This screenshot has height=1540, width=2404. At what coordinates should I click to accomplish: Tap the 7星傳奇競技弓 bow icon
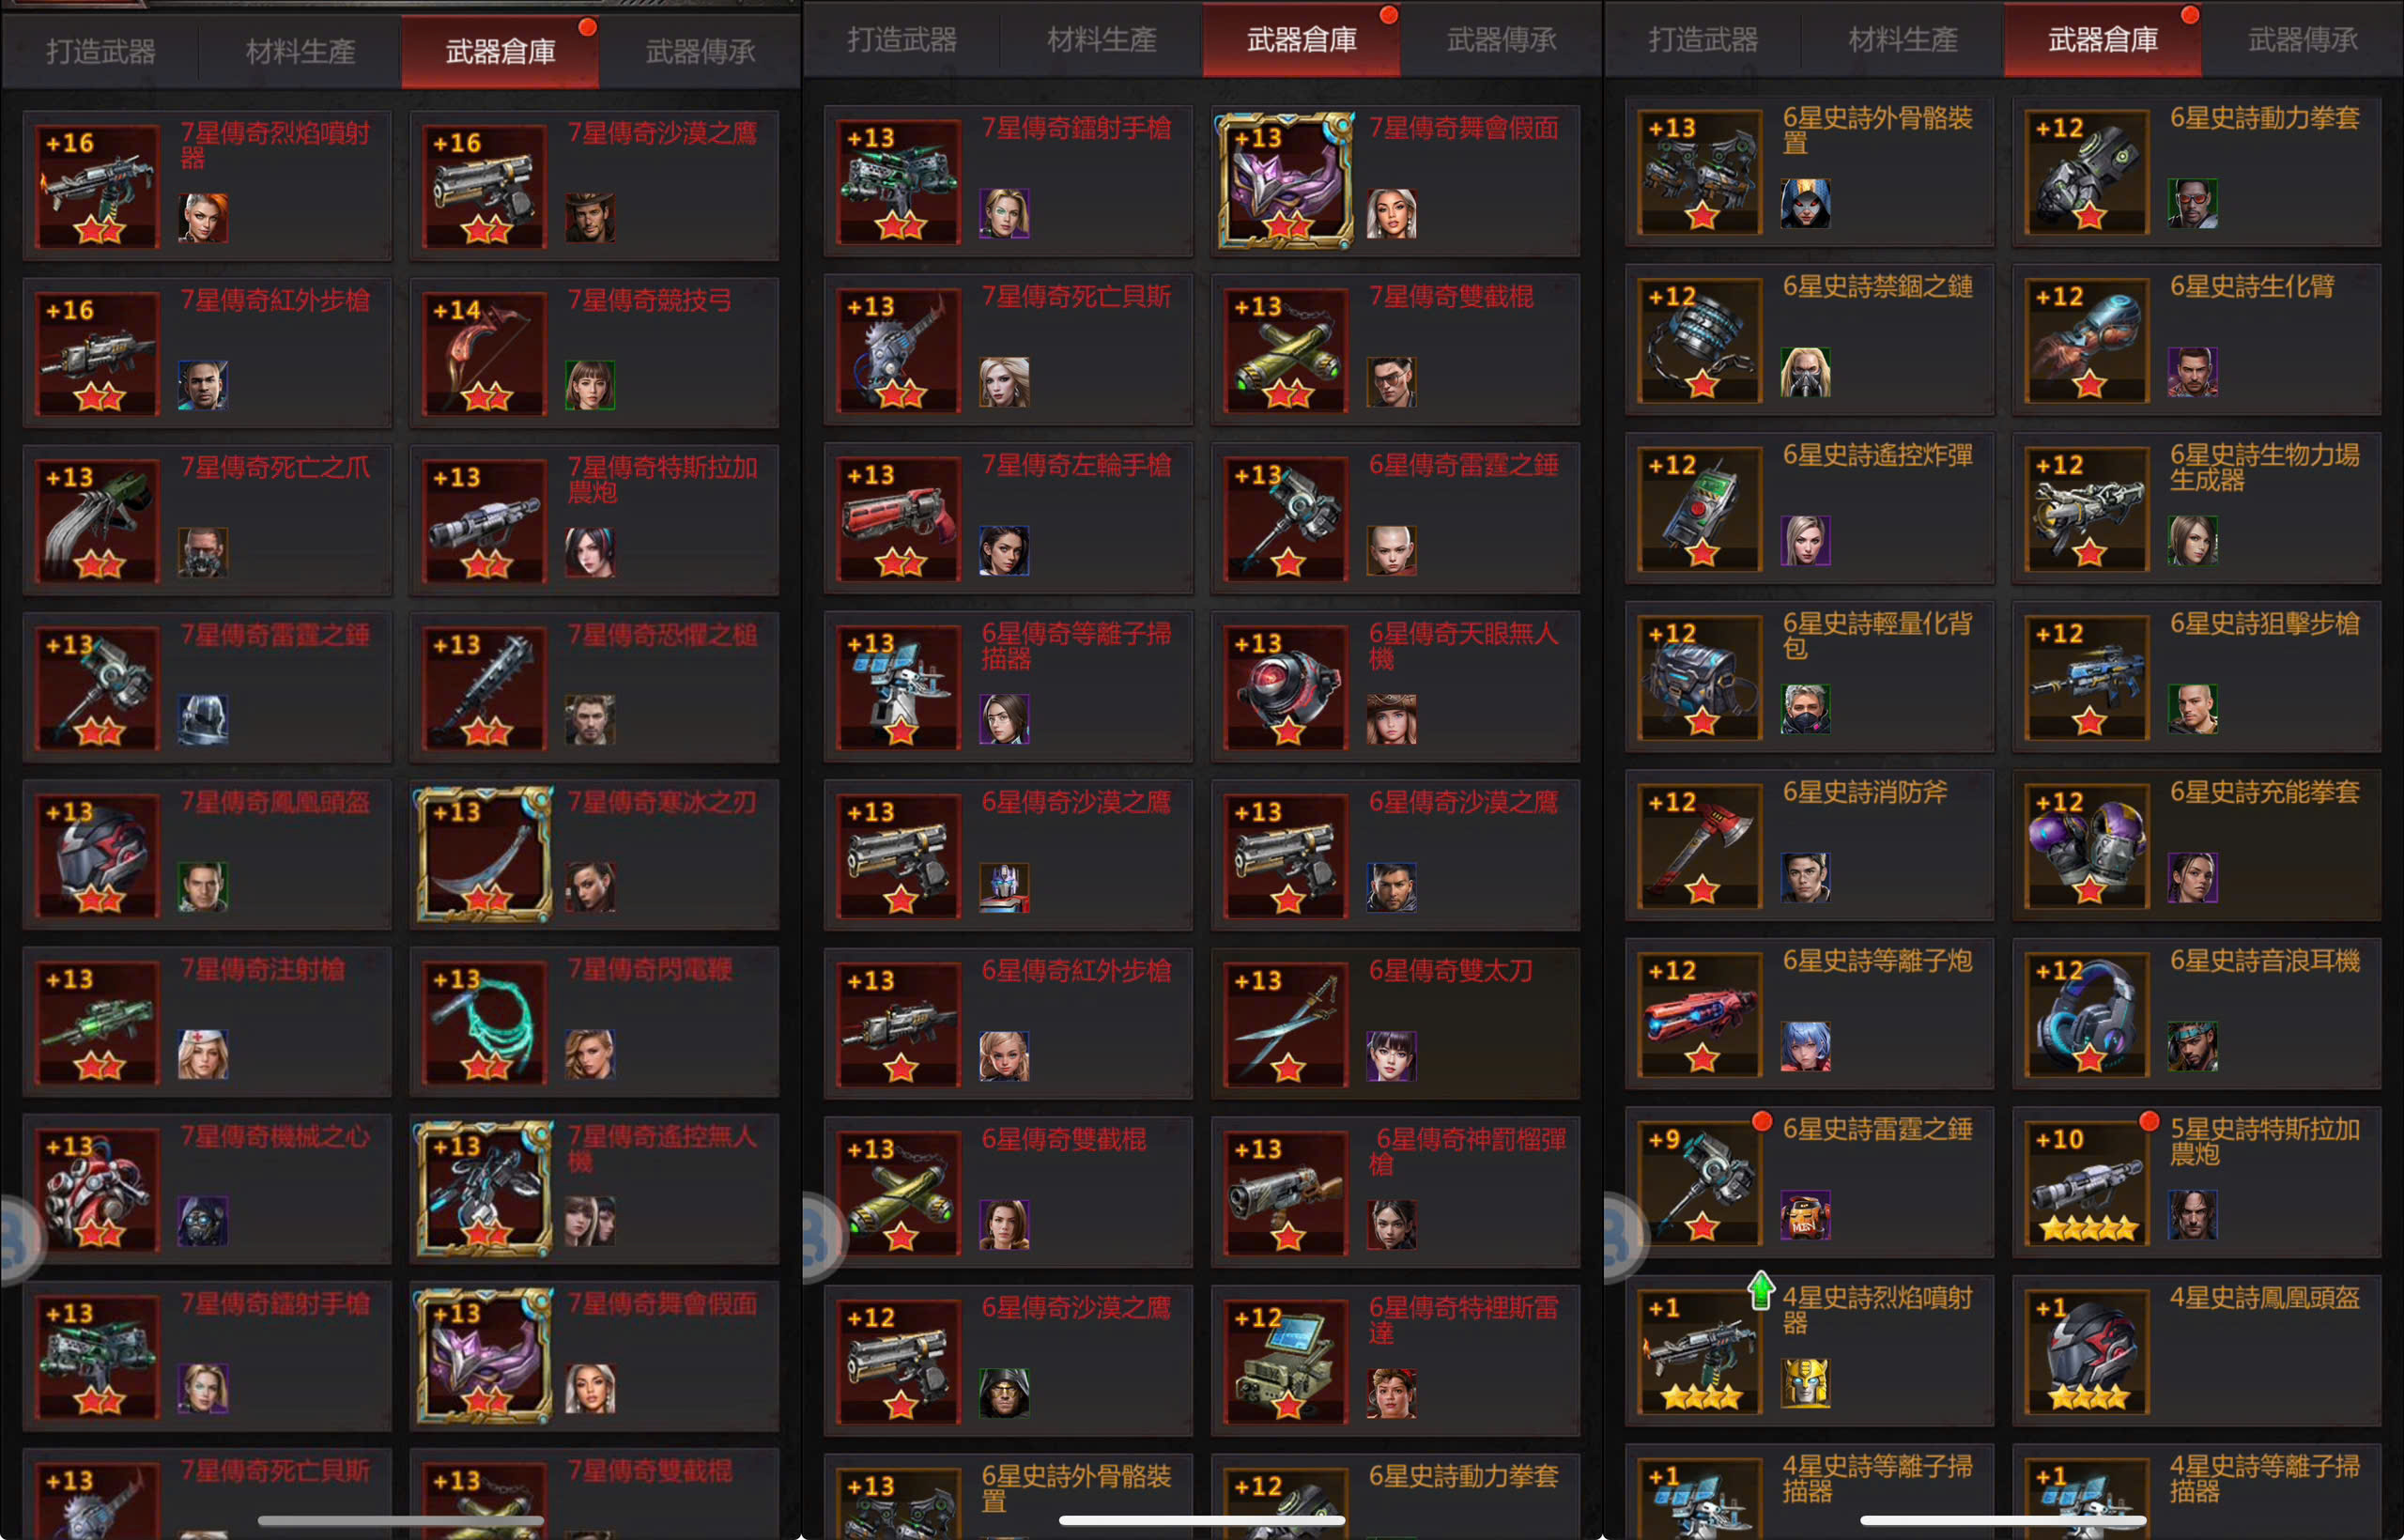point(485,353)
